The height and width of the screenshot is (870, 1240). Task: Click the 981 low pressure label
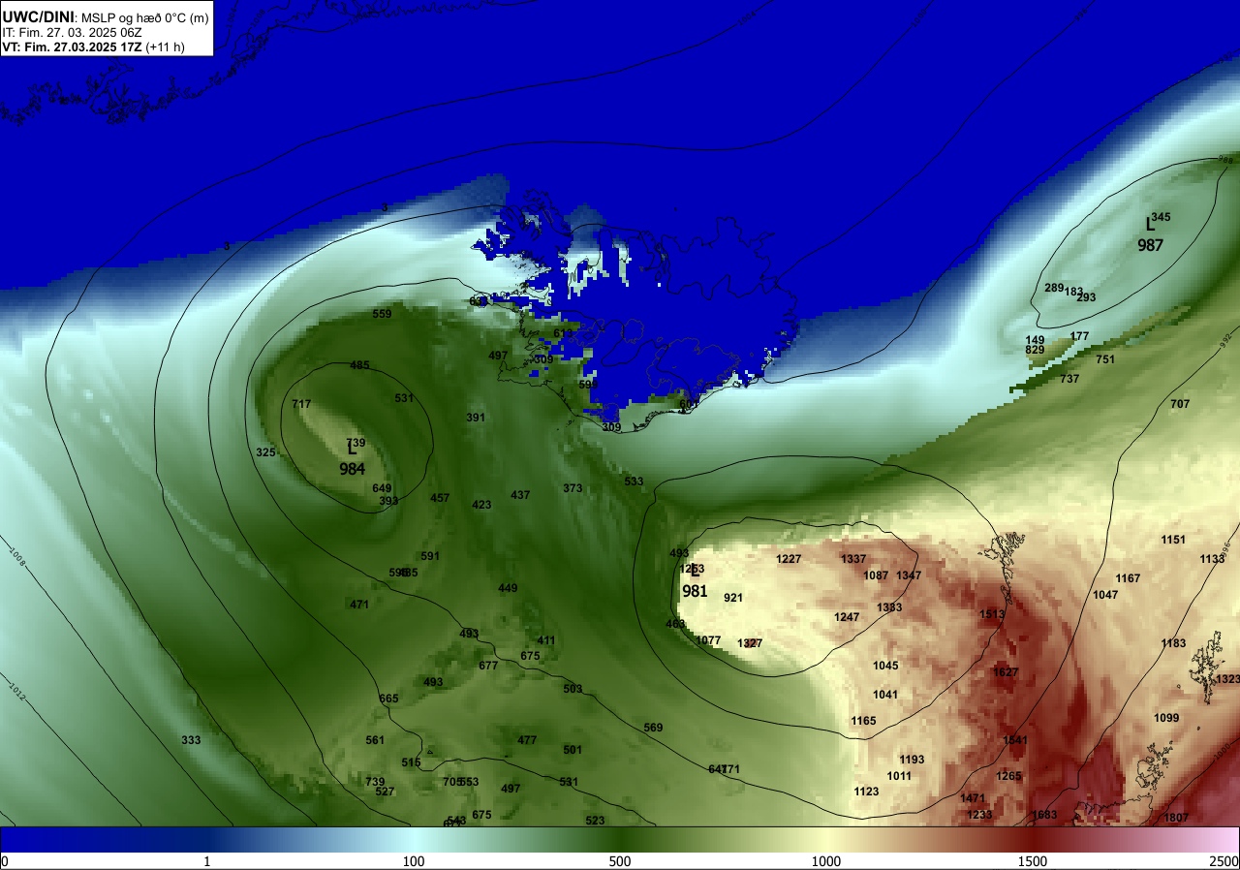pyautogui.click(x=695, y=591)
